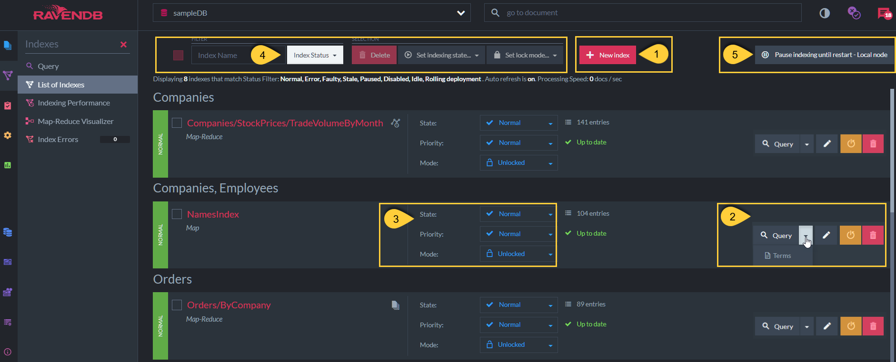Open the Set lock mode dropdown
The image size is (896, 362).
click(525, 55)
